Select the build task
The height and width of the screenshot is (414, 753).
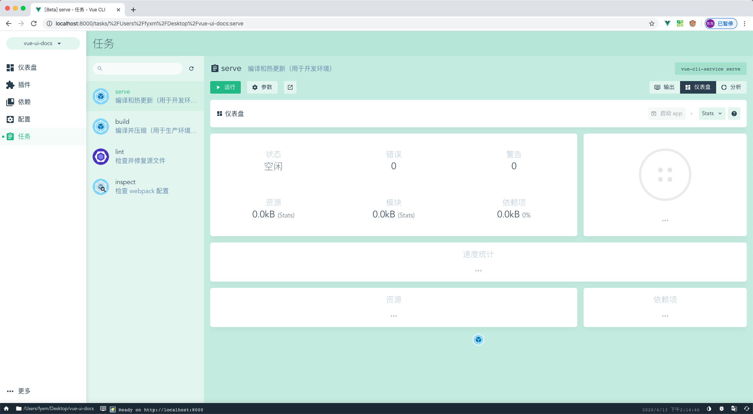[145, 126]
